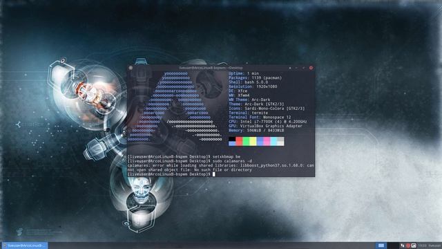Click the GPU: VirtualBox Graphics Adapter line
This screenshot has height=249, width=442.
pyautogui.click(x=265, y=126)
